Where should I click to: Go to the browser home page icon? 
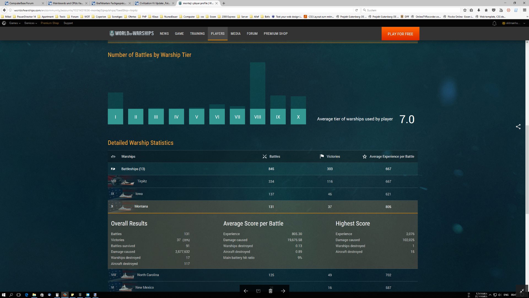click(x=486, y=10)
